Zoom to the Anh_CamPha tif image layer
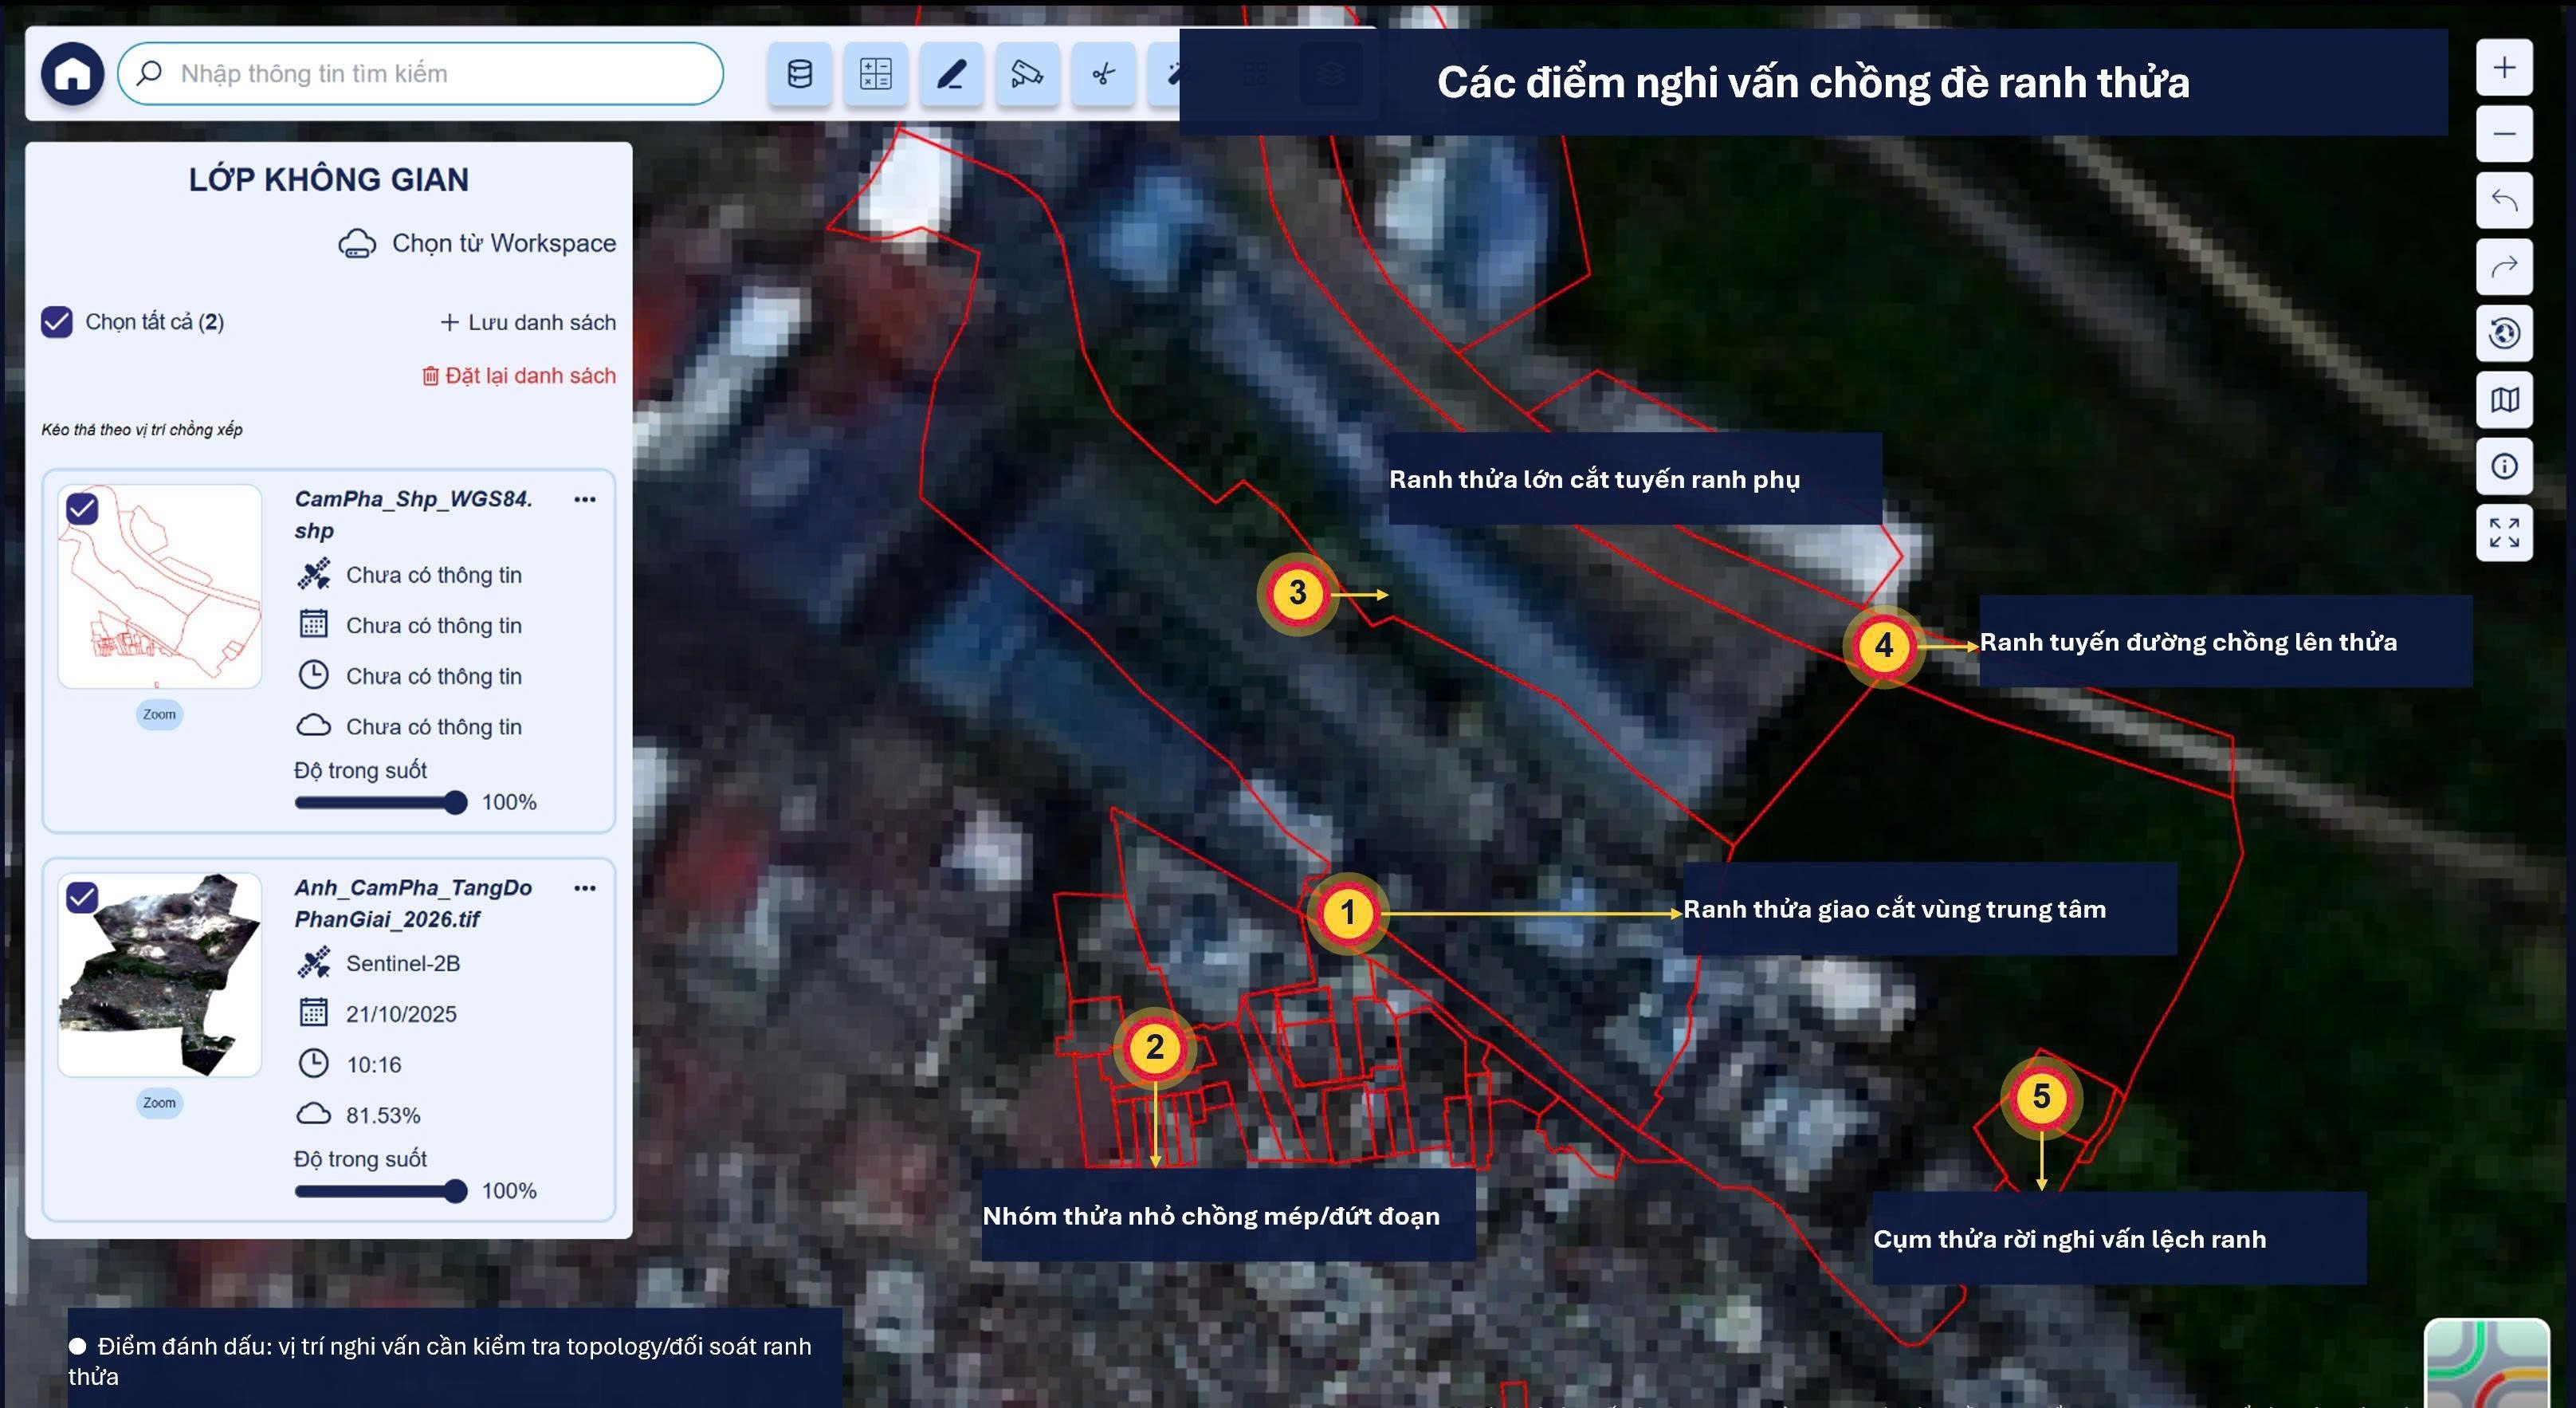Image resolution: width=2576 pixels, height=1408 pixels. tap(159, 1103)
